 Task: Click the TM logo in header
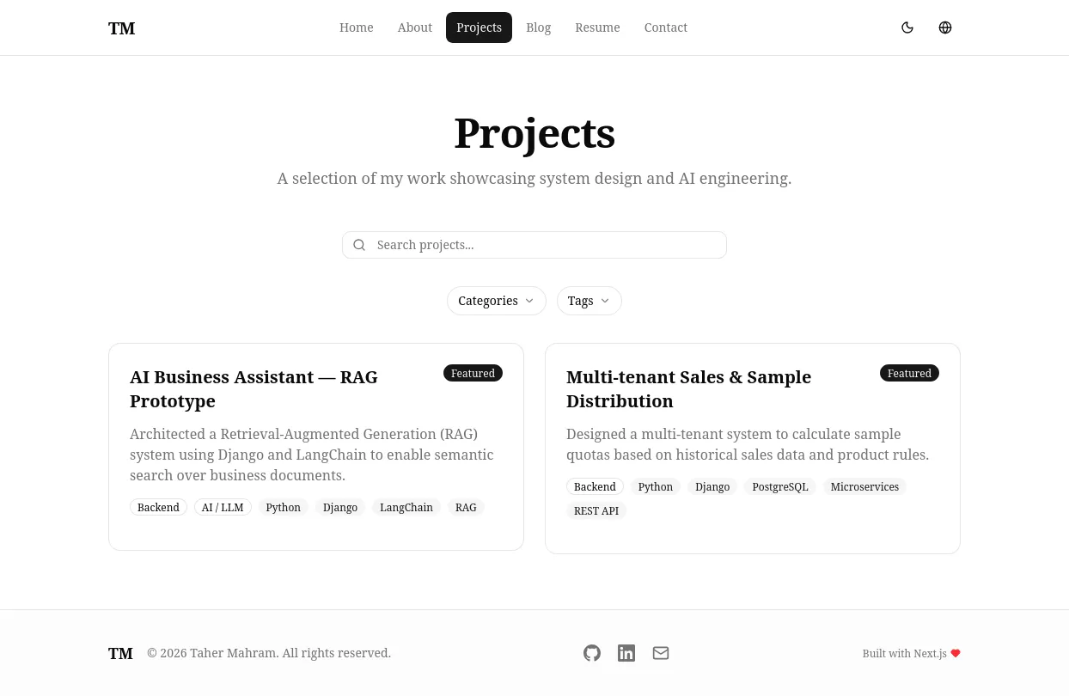click(x=121, y=28)
